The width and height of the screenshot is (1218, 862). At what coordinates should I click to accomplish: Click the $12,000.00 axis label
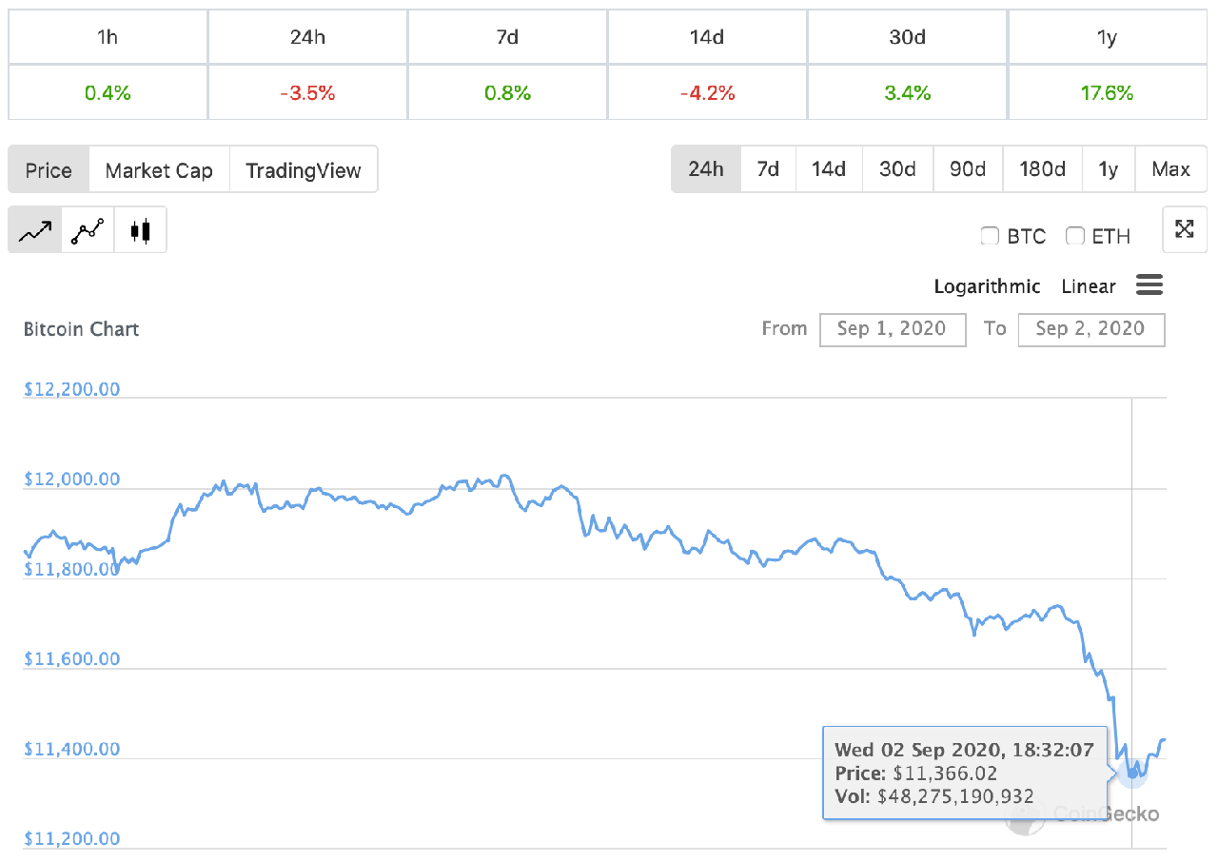point(72,479)
